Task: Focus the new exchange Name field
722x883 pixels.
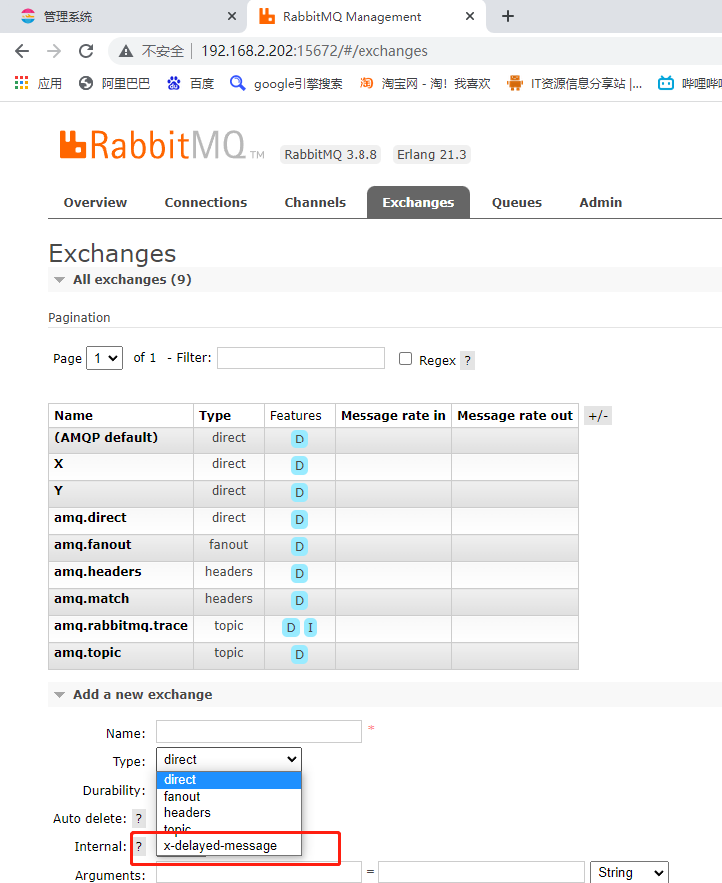Action: pyautogui.click(x=259, y=731)
